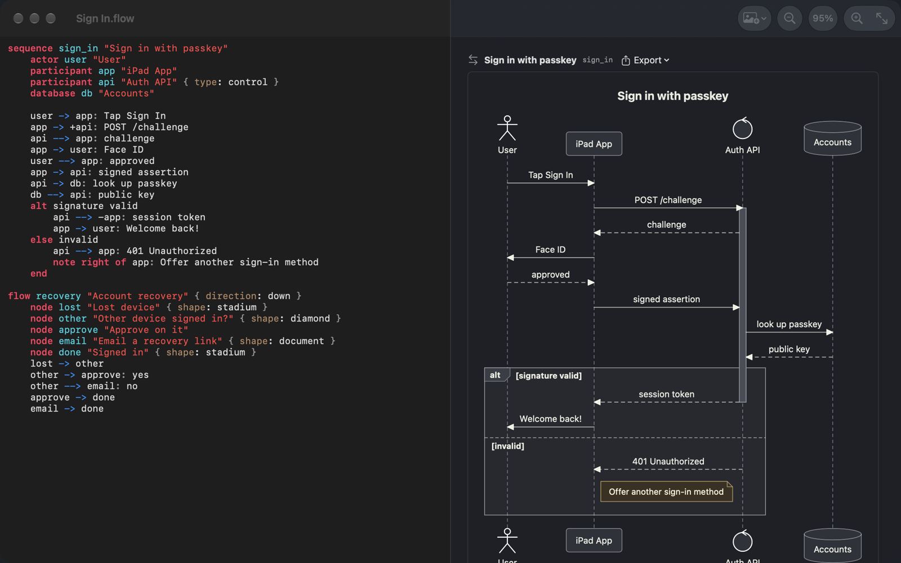Click the 'Tap Sign In' message label

click(x=550, y=175)
